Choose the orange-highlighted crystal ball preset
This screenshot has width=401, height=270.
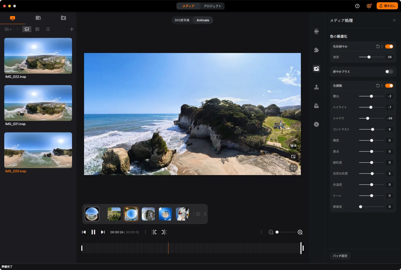(x=131, y=214)
